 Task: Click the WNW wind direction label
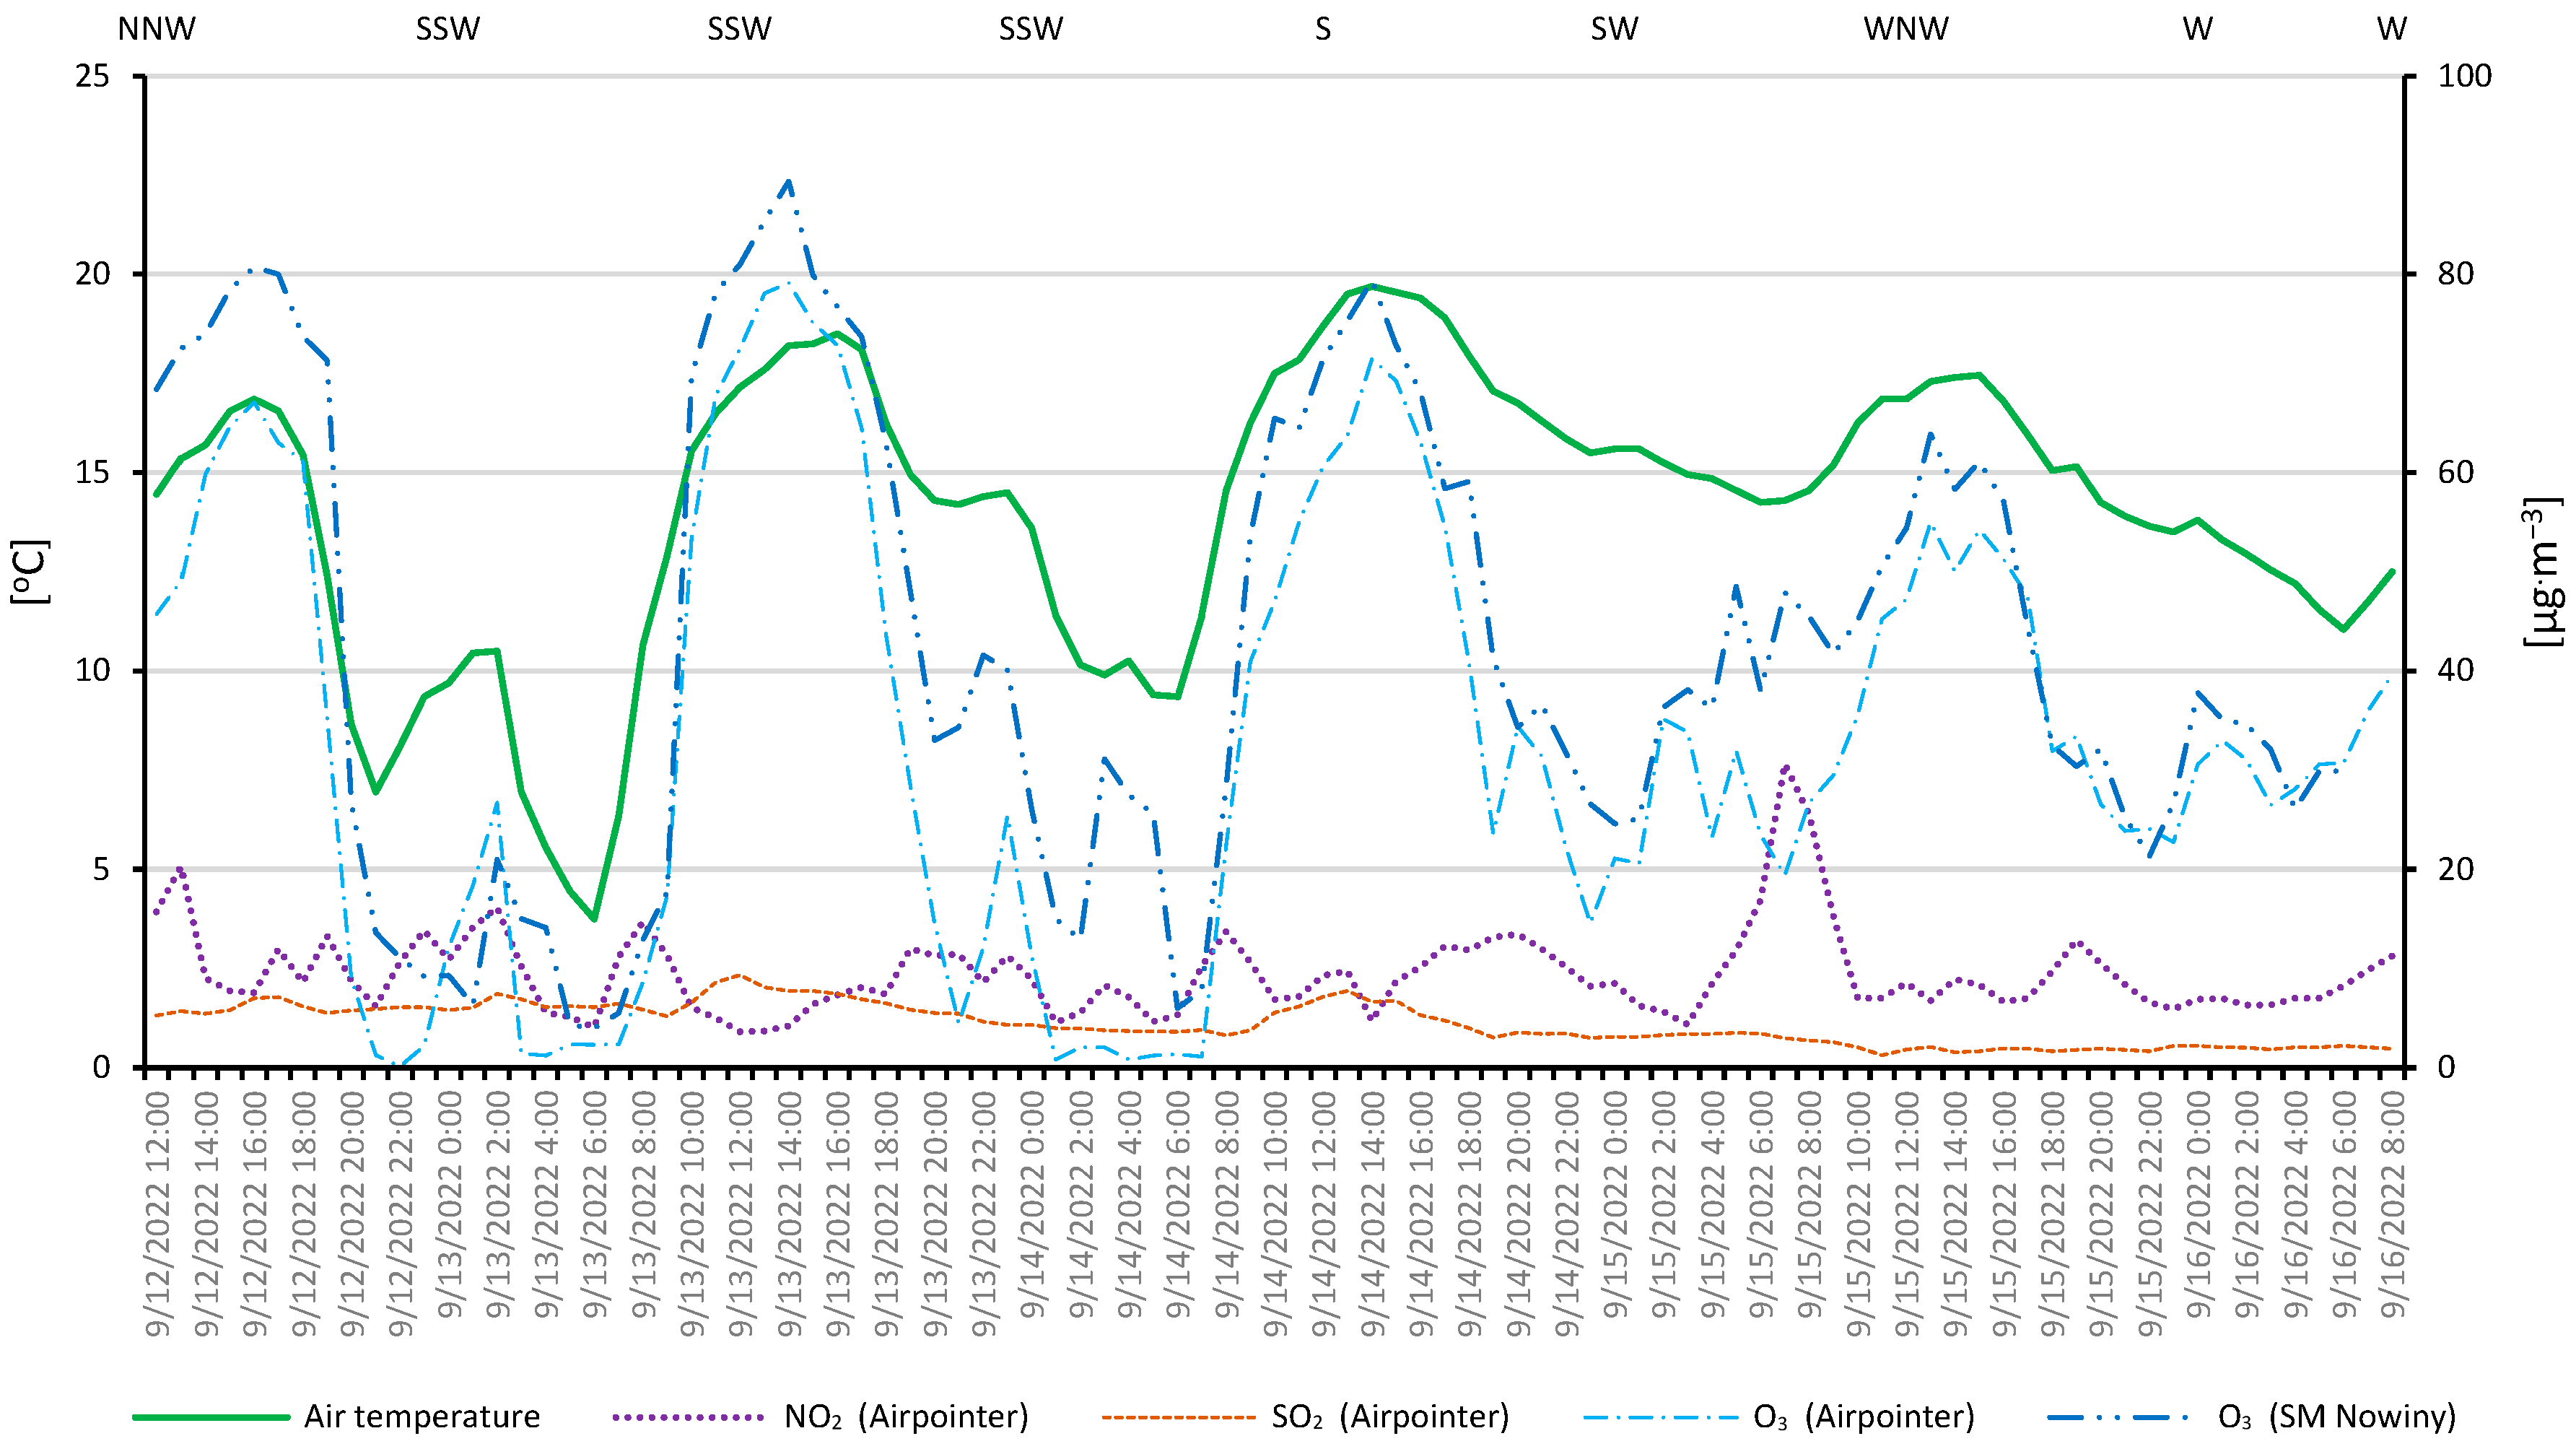1906,29
